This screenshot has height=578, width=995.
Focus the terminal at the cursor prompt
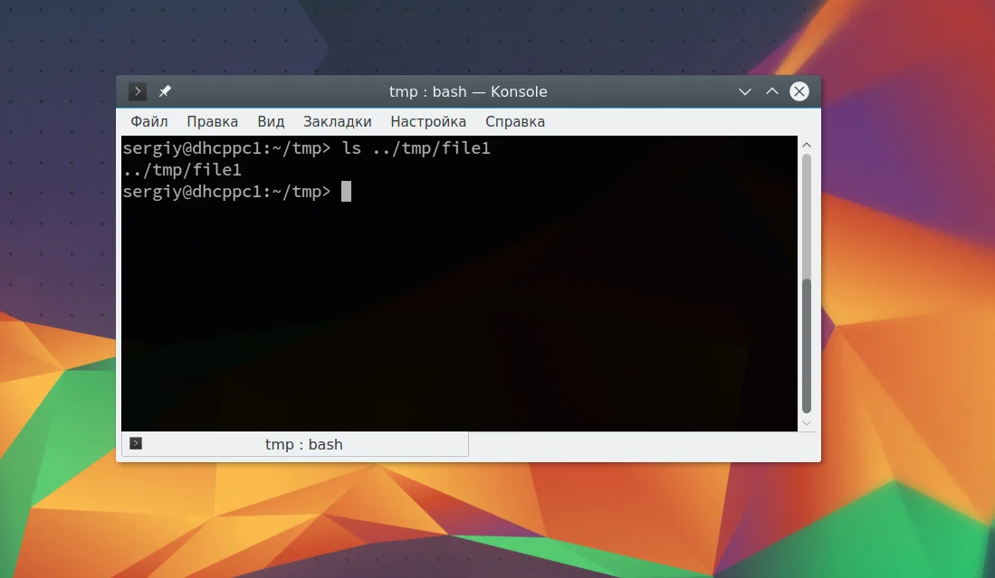click(346, 192)
